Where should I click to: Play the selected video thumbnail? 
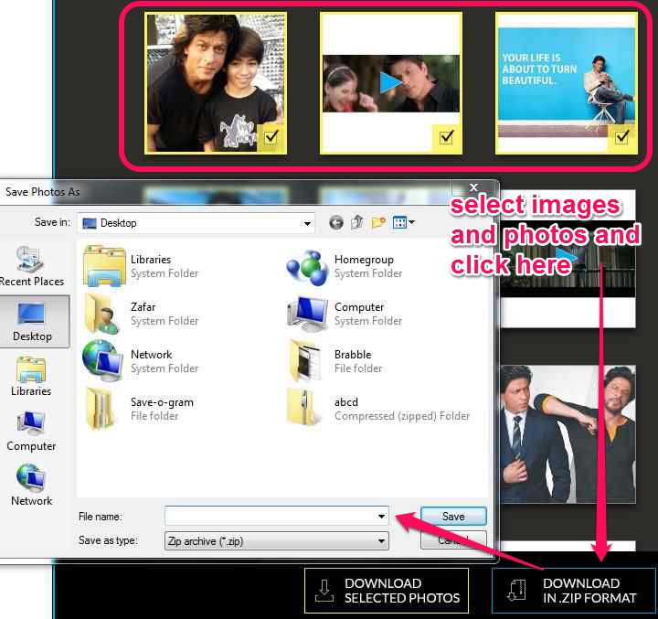pyautogui.click(x=391, y=83)
